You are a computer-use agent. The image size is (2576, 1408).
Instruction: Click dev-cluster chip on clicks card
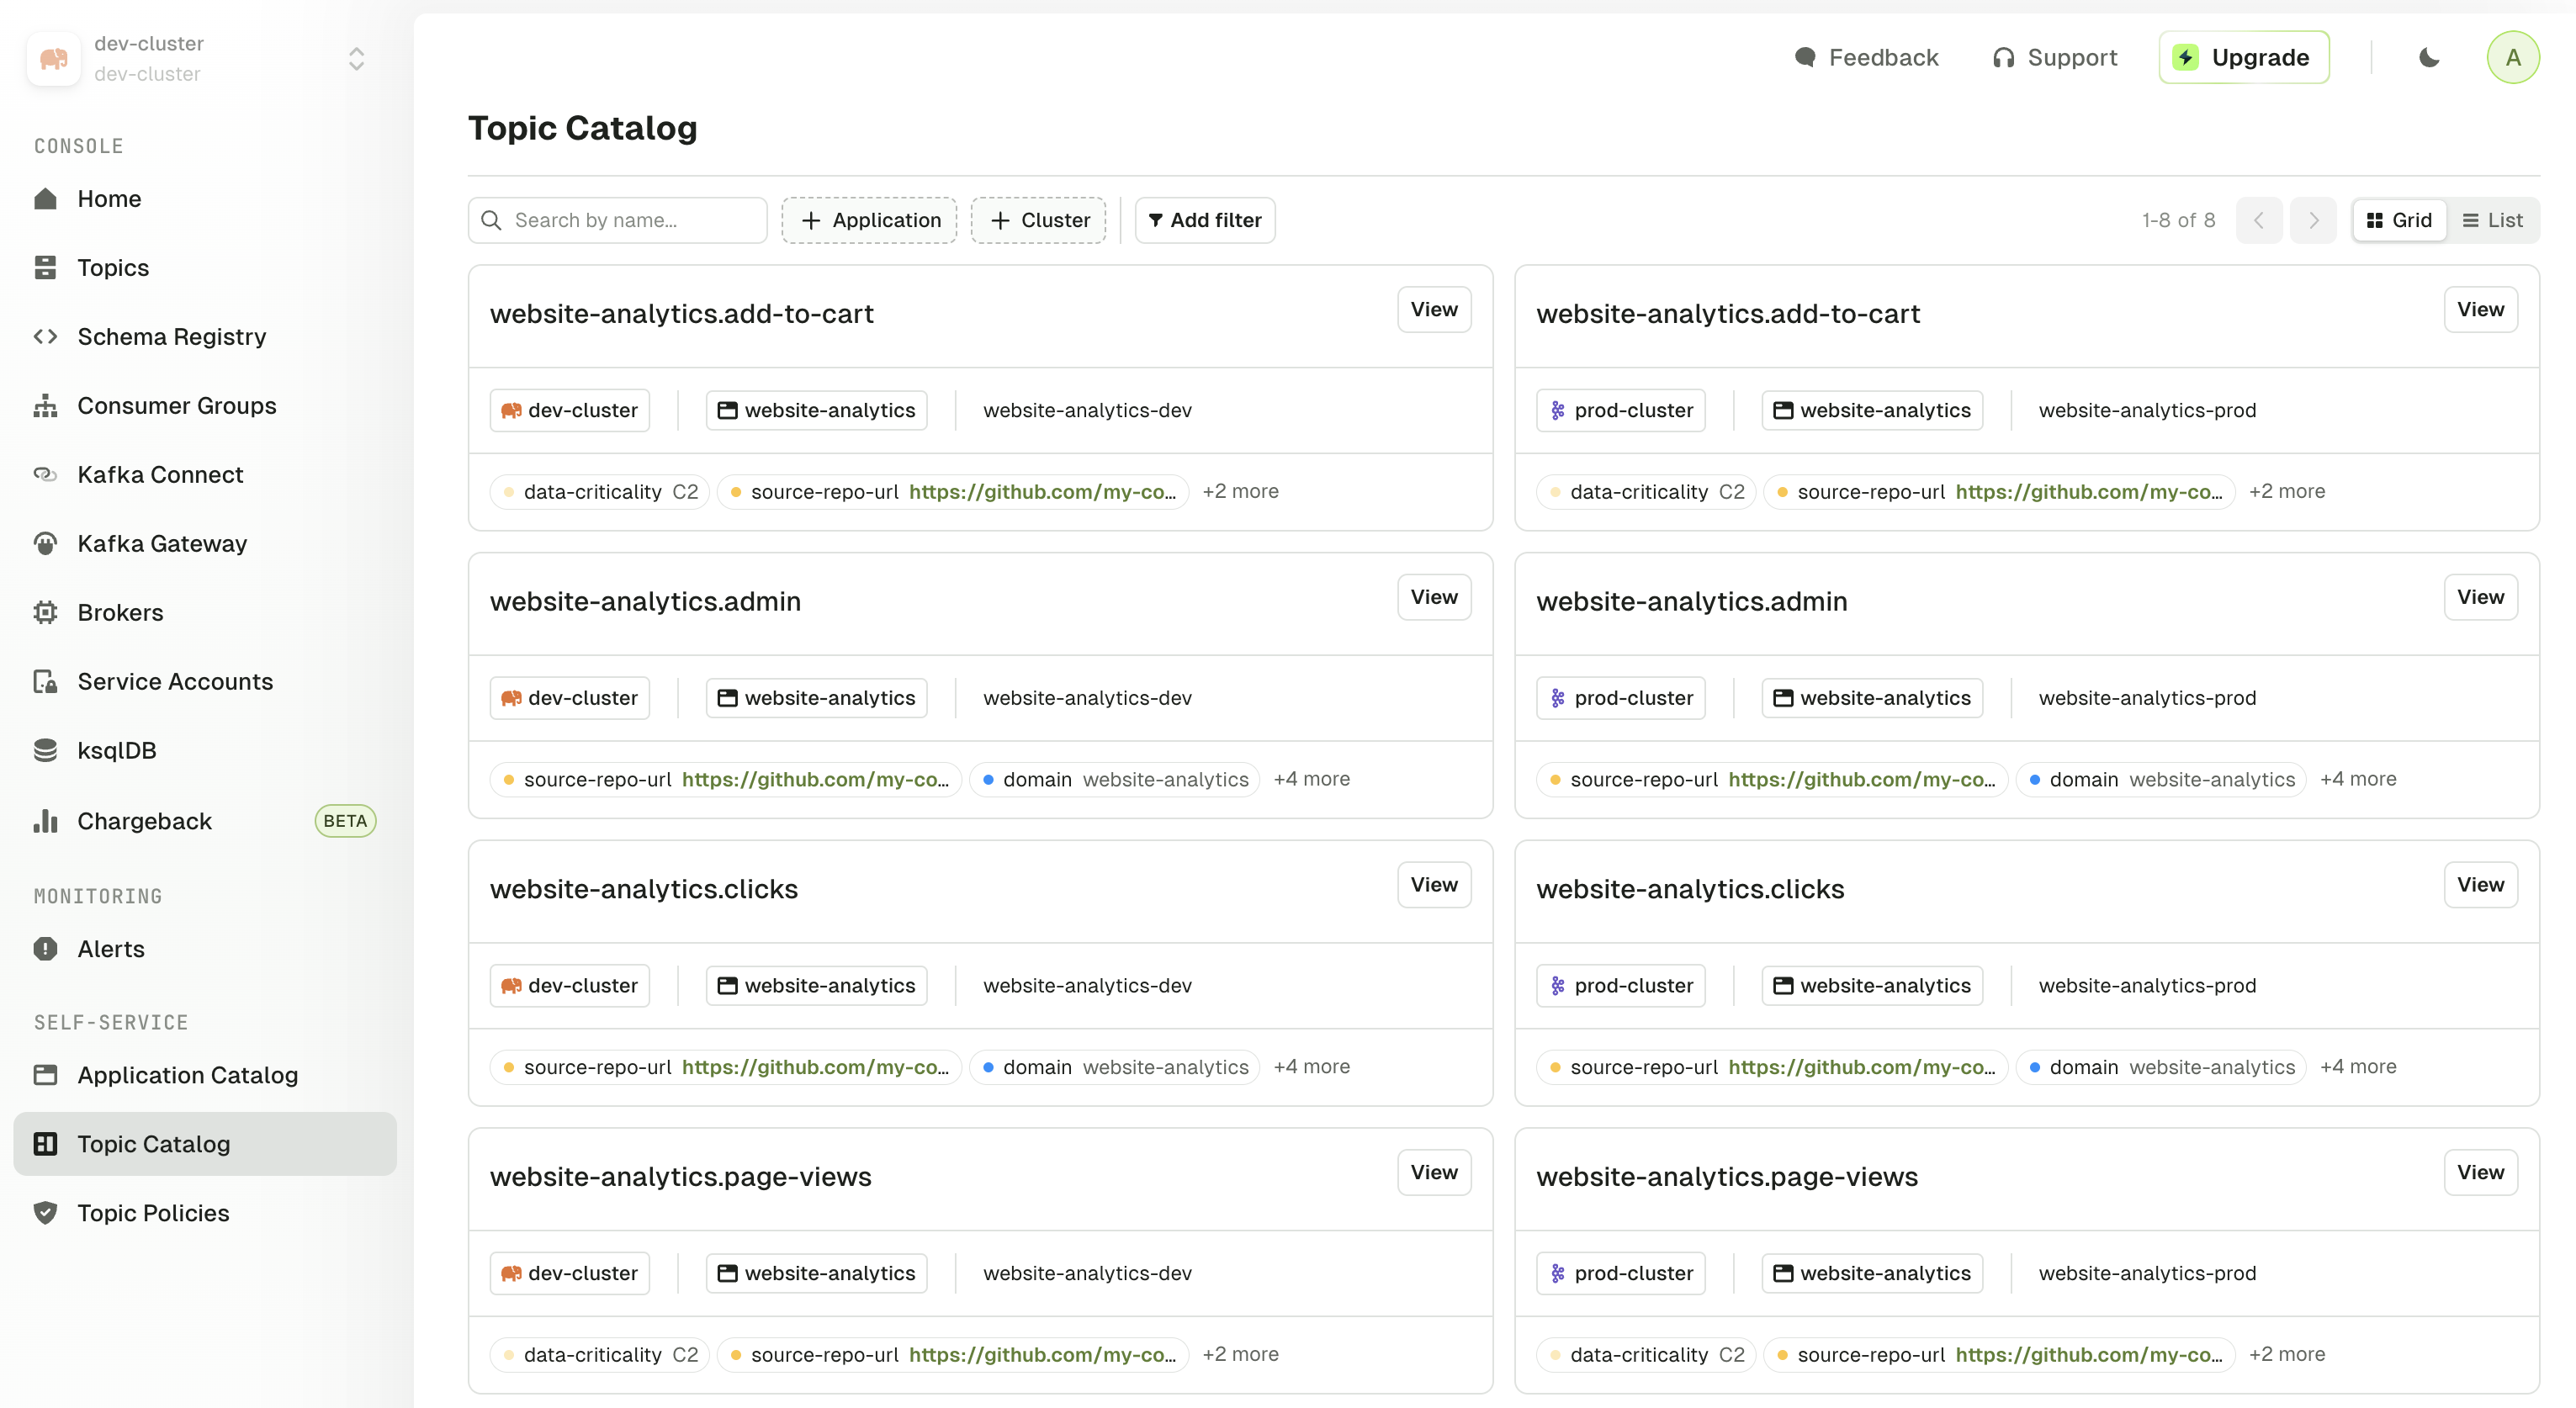(570, 986)
